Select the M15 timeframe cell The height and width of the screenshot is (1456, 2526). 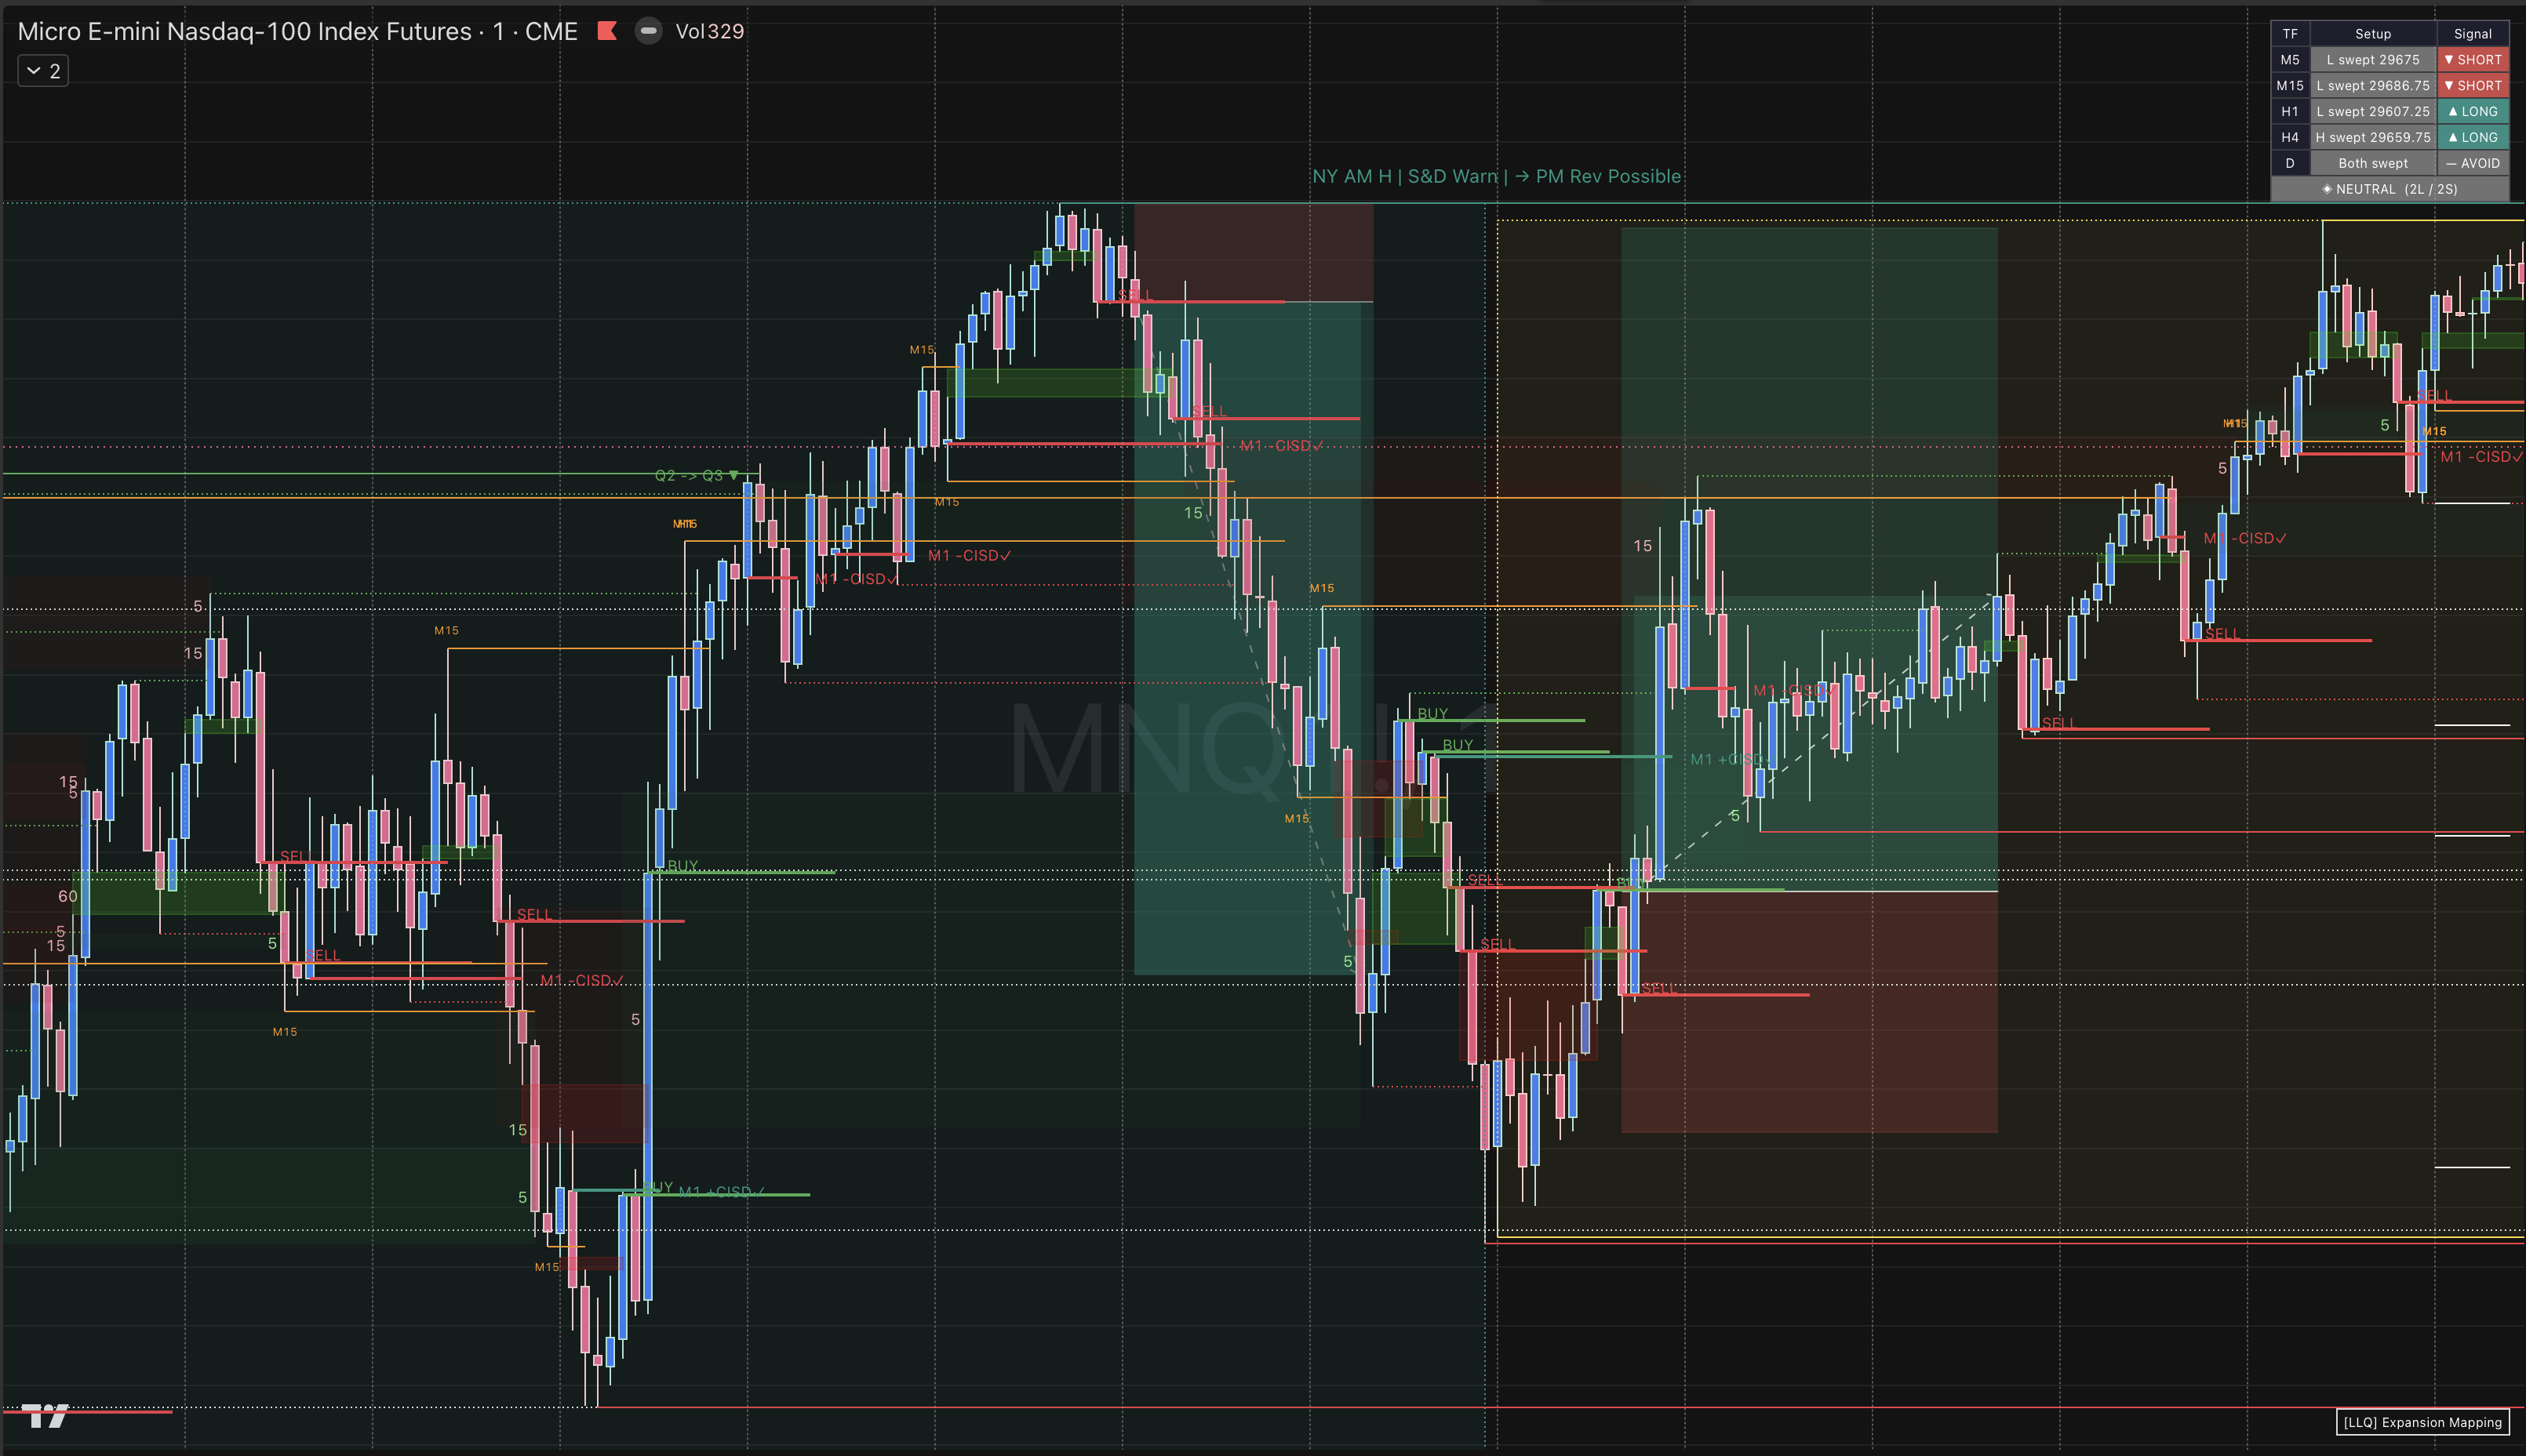pos(2290,86)
